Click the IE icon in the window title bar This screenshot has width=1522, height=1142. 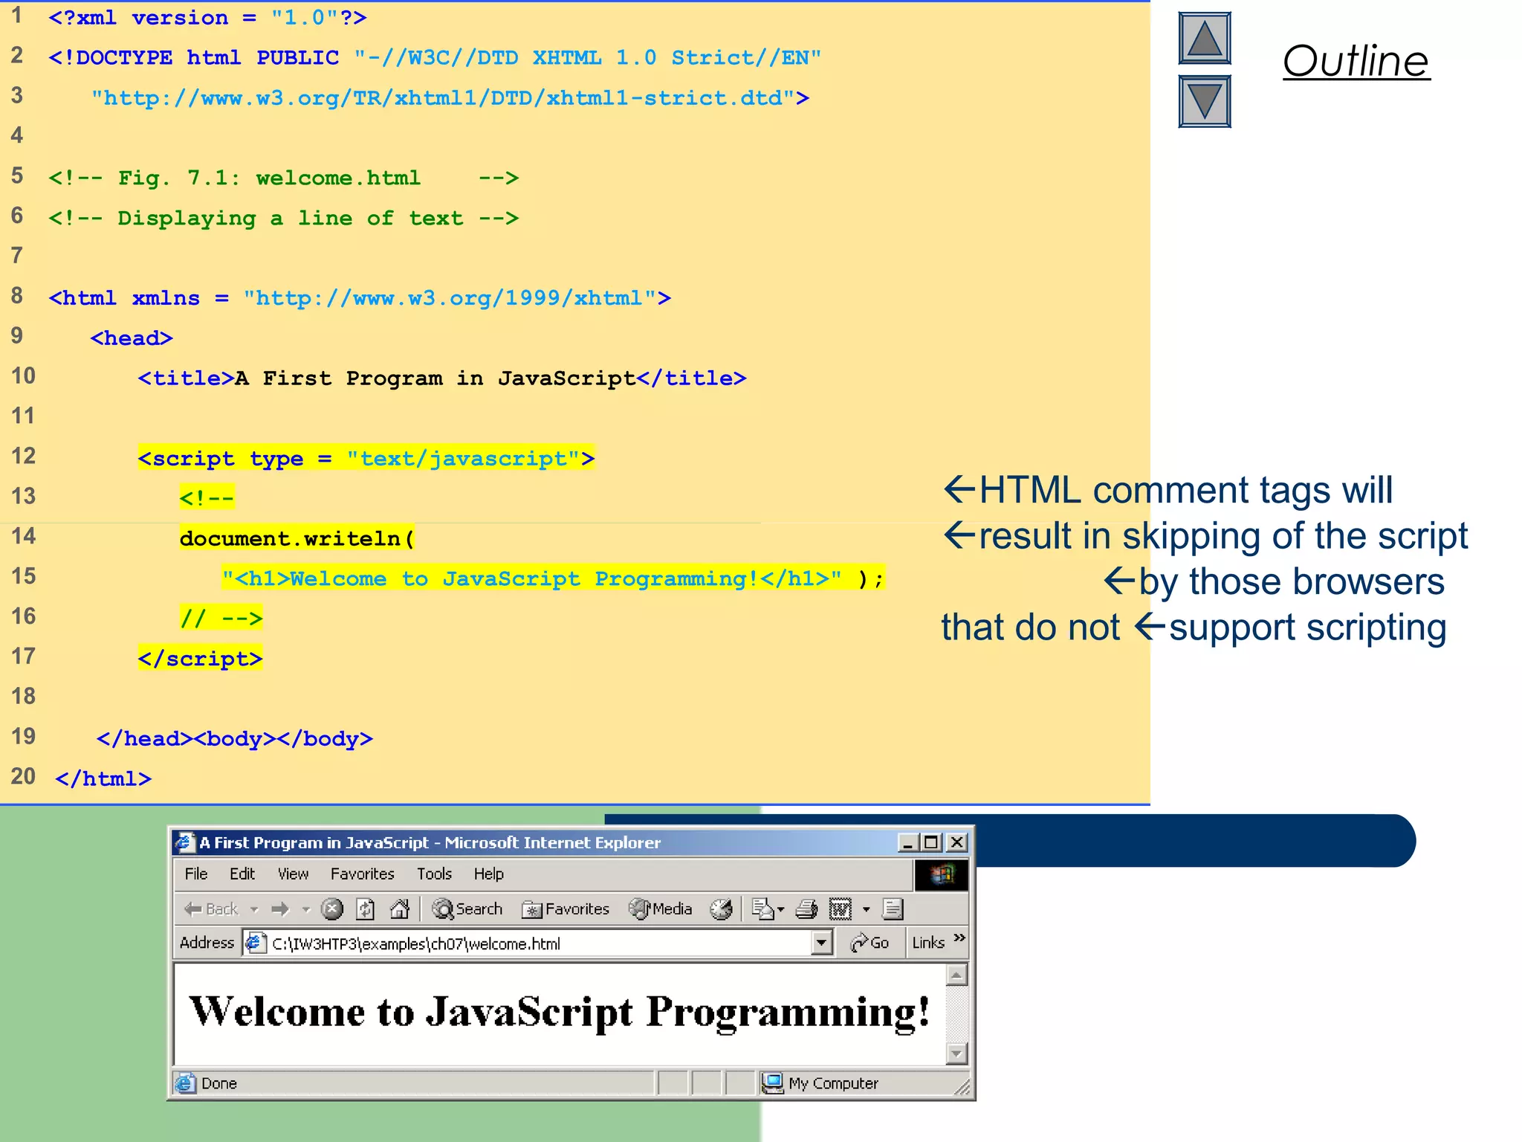(184, 842)
